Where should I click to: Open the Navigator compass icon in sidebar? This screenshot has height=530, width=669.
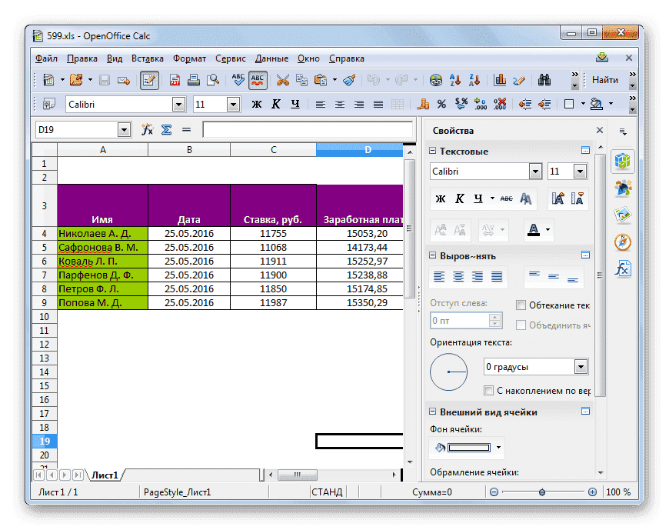[x=623, y=241]
